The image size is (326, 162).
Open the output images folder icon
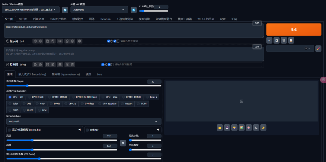tap(220, 128)
